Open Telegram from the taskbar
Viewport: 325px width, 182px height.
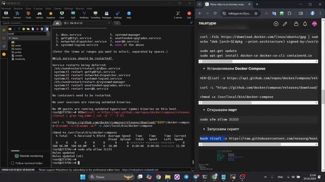click(x=186, y=177)
